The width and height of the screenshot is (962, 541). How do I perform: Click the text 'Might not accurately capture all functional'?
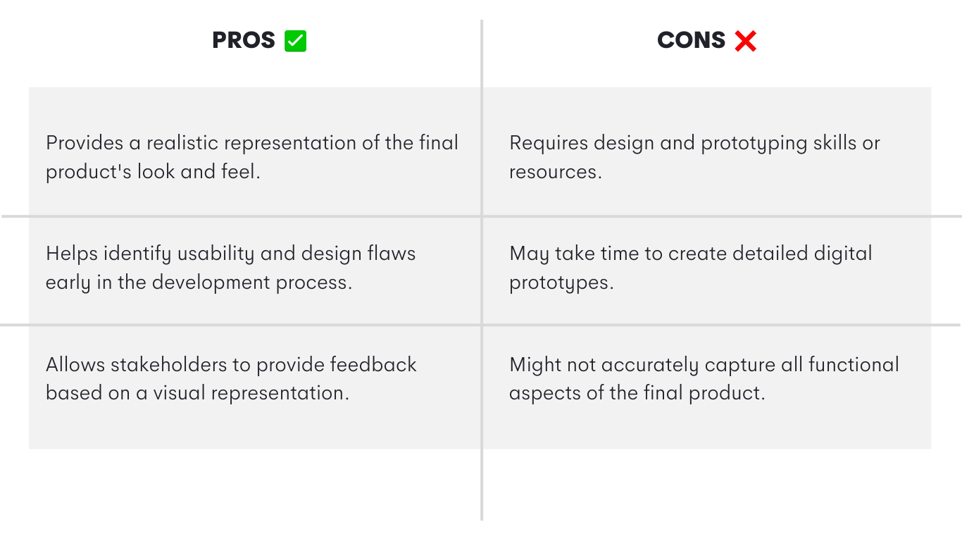coord(704,364)
